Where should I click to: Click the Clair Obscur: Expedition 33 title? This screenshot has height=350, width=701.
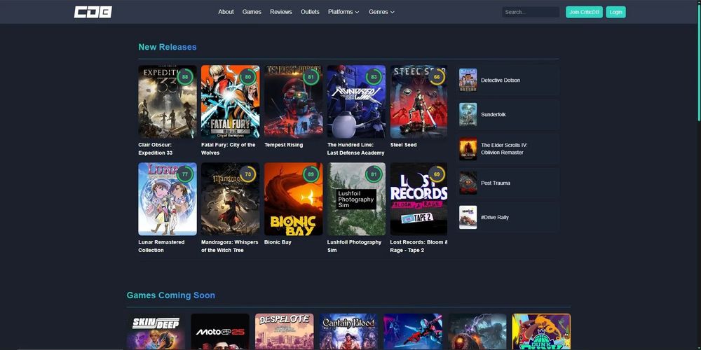[x=155, y=148]
